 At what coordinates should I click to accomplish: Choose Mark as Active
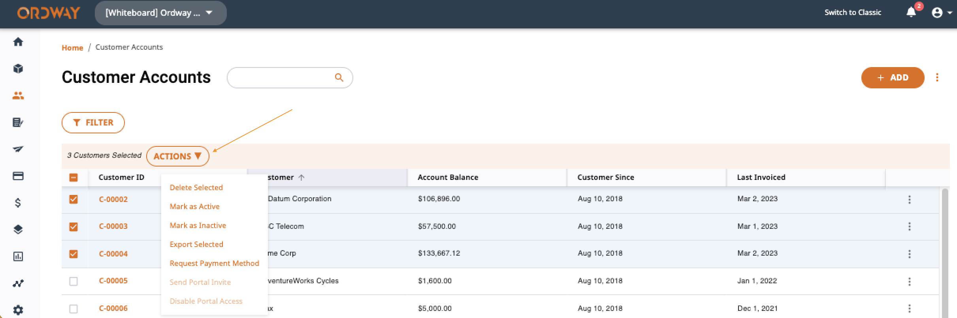point(194,206)
